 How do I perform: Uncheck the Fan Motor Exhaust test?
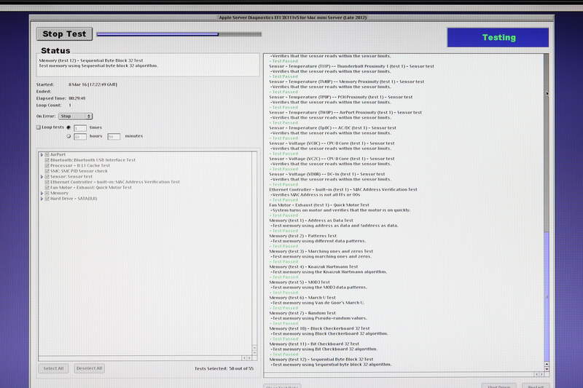[x=47, y=187]
